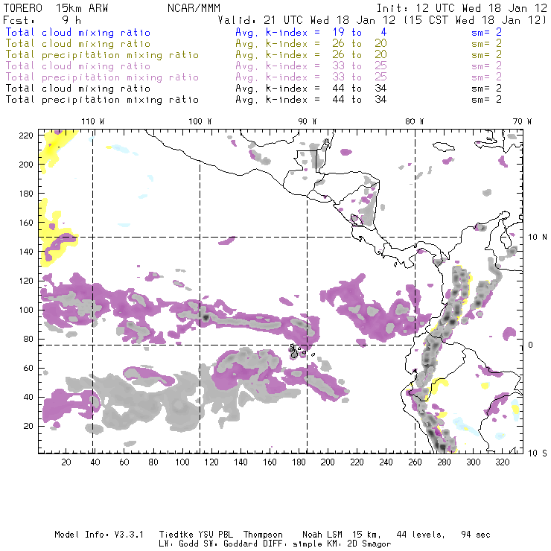Screen dimensions: 551x551
Task: Click "Avg. k-index = 33 to 25" beside purple precipitation row
Action: [311, 77]
